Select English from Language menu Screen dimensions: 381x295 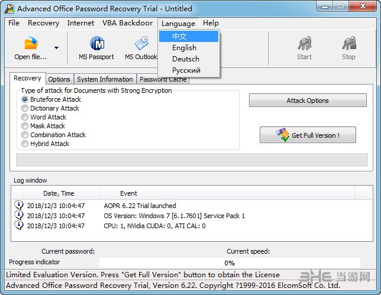coord(189,47)
